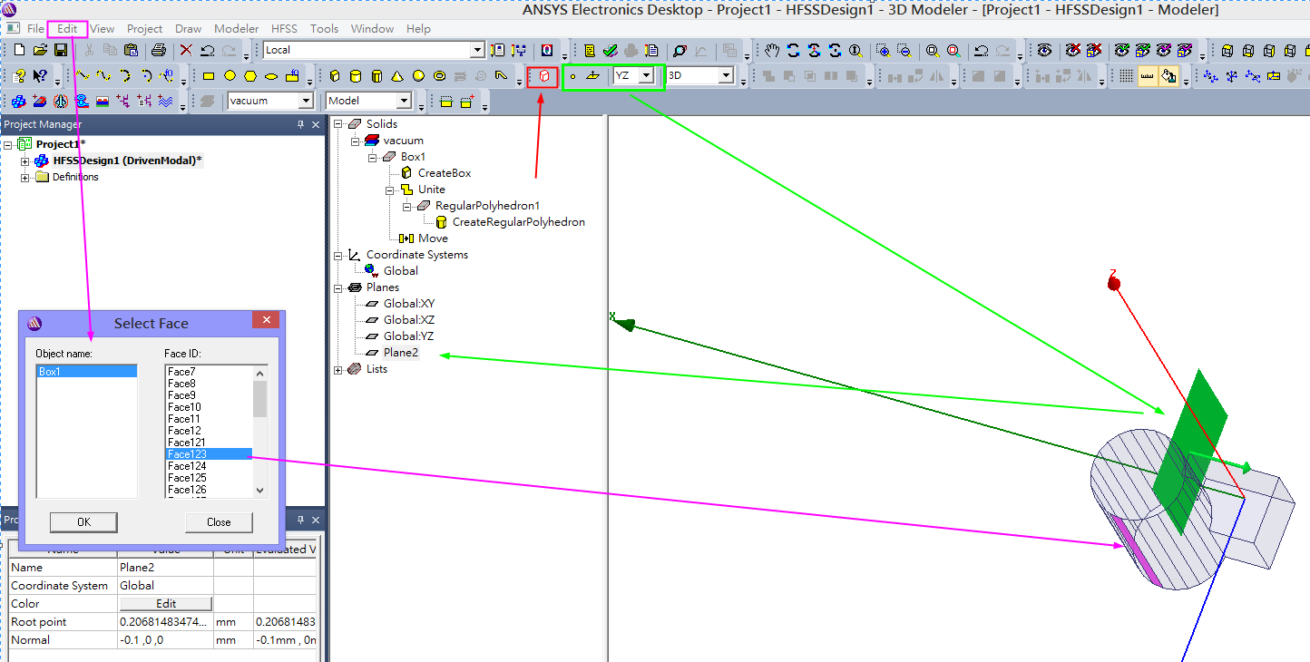Image resolution: width=1310 pixels, height=662 pixels.
Task: Click the Open file folder icon
Action: (41, 51)
